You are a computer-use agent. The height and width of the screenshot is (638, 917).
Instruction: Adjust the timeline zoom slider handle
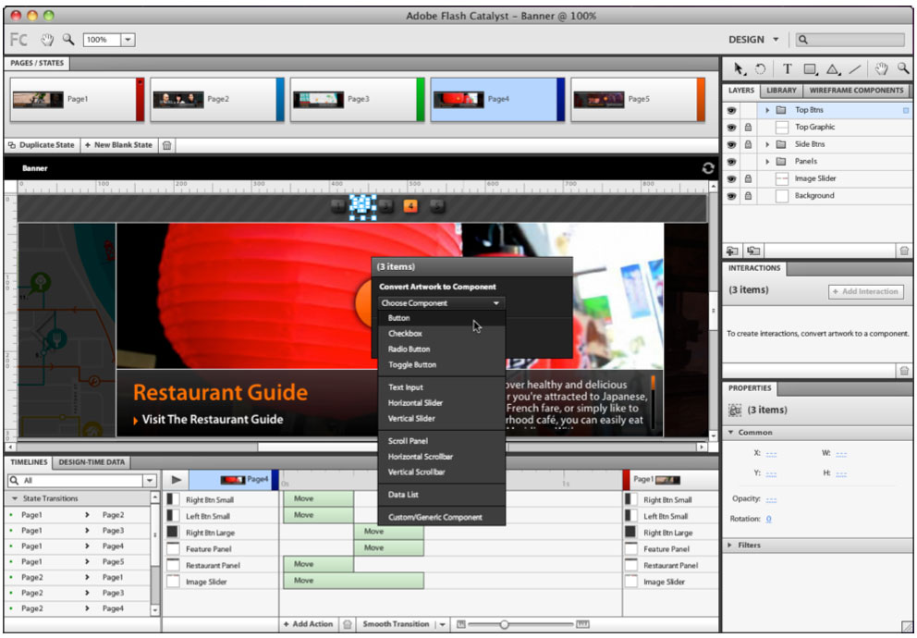pos(504,624)
